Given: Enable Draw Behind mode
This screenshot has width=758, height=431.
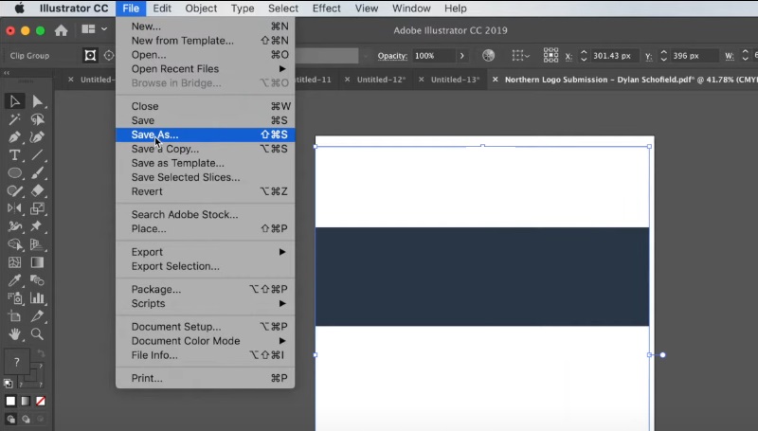Looking at the screenshot, I should coord(26,419).
